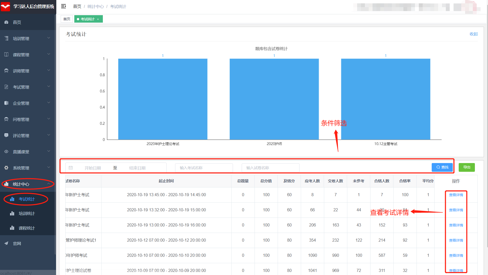Click the 考试管理 edit icon
The image size is (488, 275).
coord(6,87)
